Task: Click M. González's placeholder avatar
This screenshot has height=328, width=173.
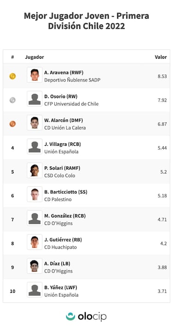Action: click(x=35, y=218)
